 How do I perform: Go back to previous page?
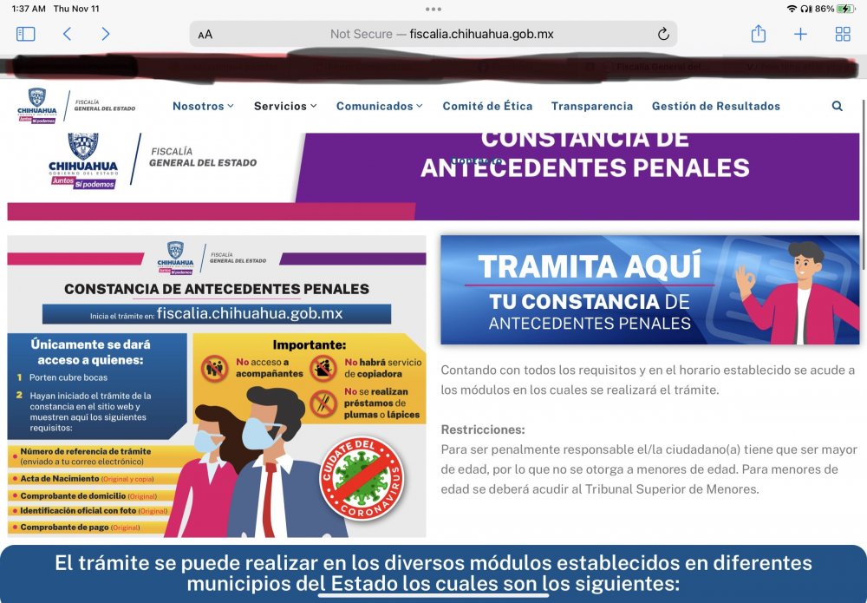pyautogui.click(x=67, y=34)
